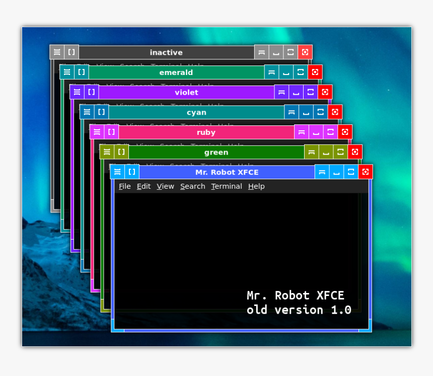Maximize the ruby window
This screenshot has height=376, width=433.
330,132
